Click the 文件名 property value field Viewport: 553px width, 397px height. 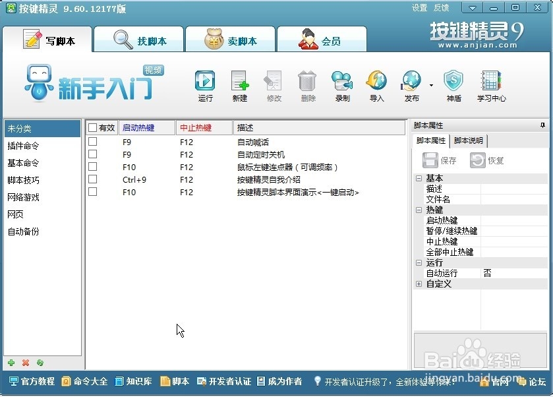[x=514, y=199]
